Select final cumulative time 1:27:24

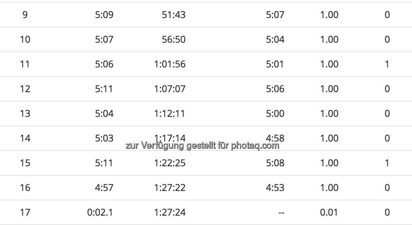170,212
